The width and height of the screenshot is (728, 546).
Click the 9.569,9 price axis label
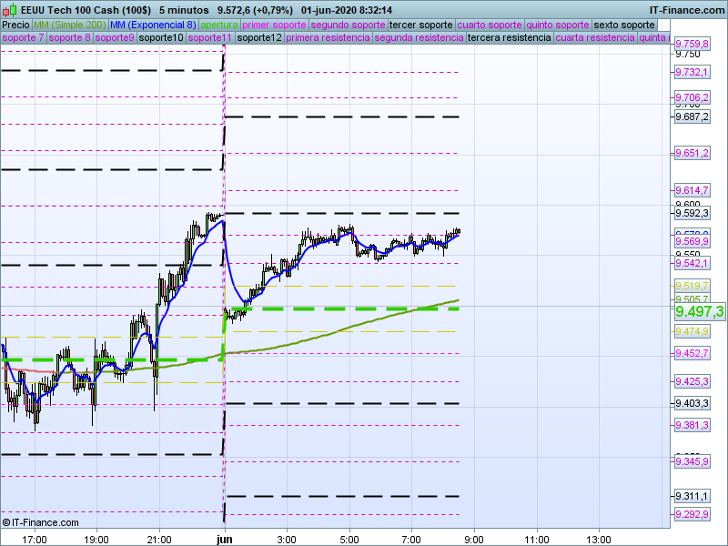(692, 241)
